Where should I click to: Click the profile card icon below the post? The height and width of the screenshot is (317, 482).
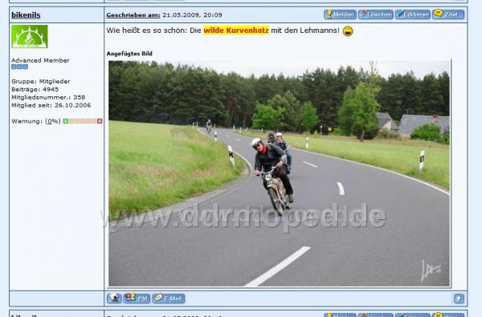114,298
